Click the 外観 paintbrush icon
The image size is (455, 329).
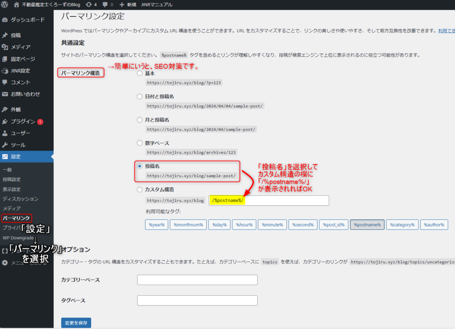click(5, 110)
